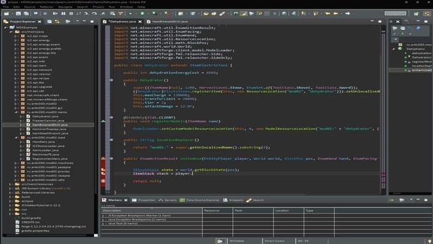The width and height of the screenshot is (433, 244).
Task: Click the error marker beside return null line
Action: tap(103, 181)
